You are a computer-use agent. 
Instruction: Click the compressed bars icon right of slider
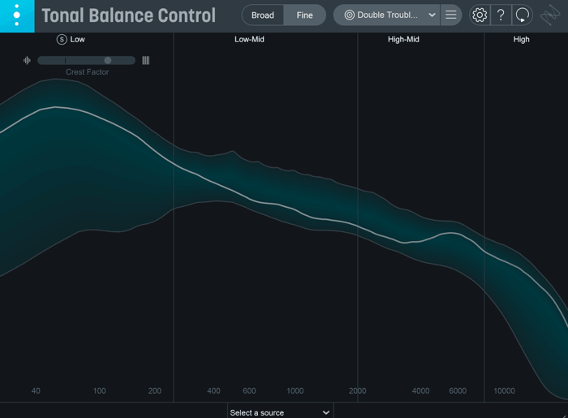coord(145,61)
